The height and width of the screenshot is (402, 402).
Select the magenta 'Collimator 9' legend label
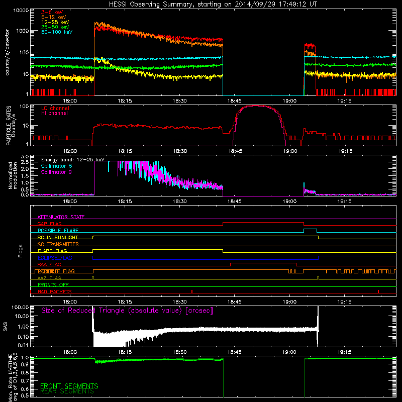coord(57,172)
